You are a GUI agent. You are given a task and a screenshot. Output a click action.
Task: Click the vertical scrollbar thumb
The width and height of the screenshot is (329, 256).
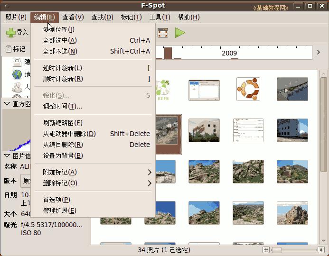324,125
